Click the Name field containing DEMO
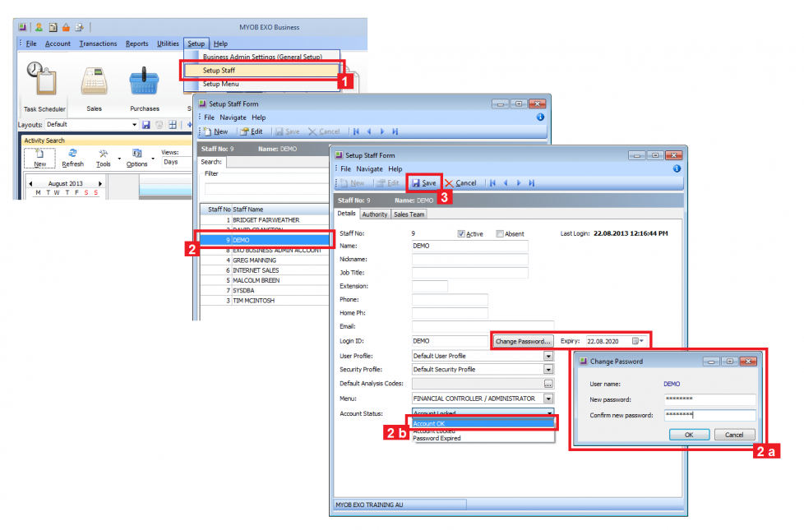804x530 pixels. (469, 246)
